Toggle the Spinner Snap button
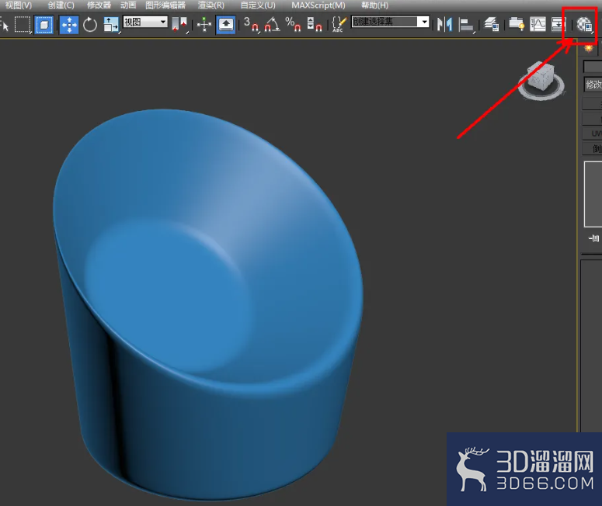The height and width of the screenshot is (506, 602). coord(315,25)
